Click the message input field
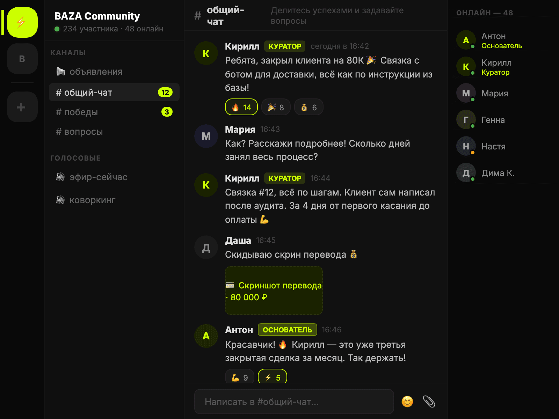 pyautogui.click(x=294, y=402)
